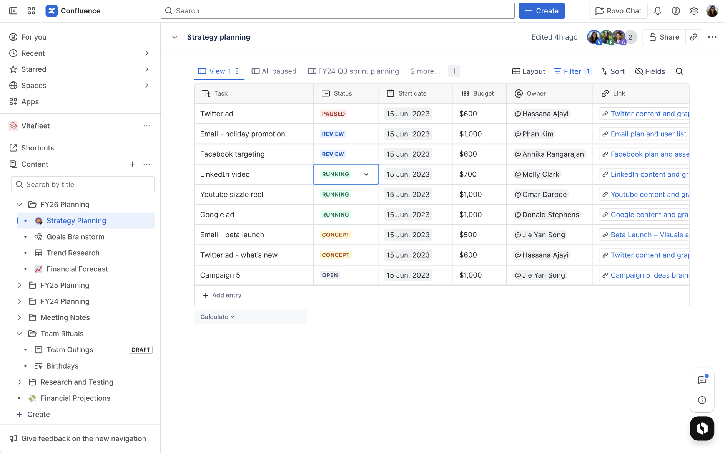This screenshot has width=725, height=453.
Task: Open the Shortcuts item in the sidebar
Action: click(x=37, y=148)
